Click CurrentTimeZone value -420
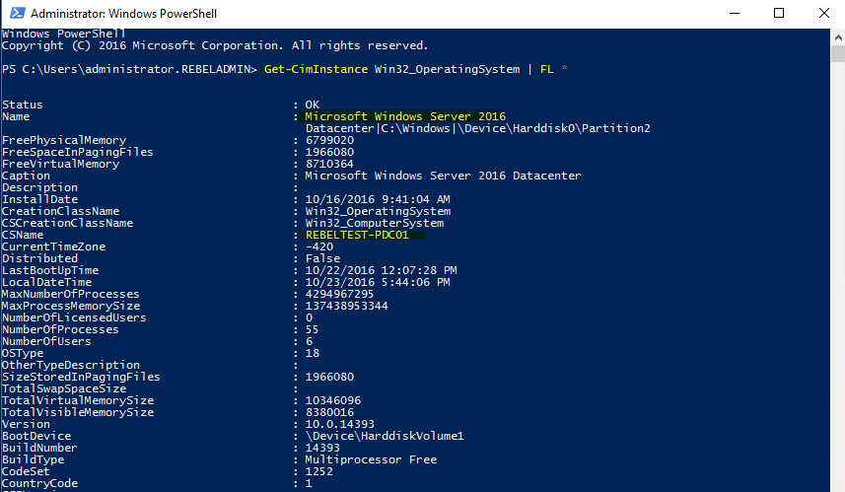 (x=319, y=246)
